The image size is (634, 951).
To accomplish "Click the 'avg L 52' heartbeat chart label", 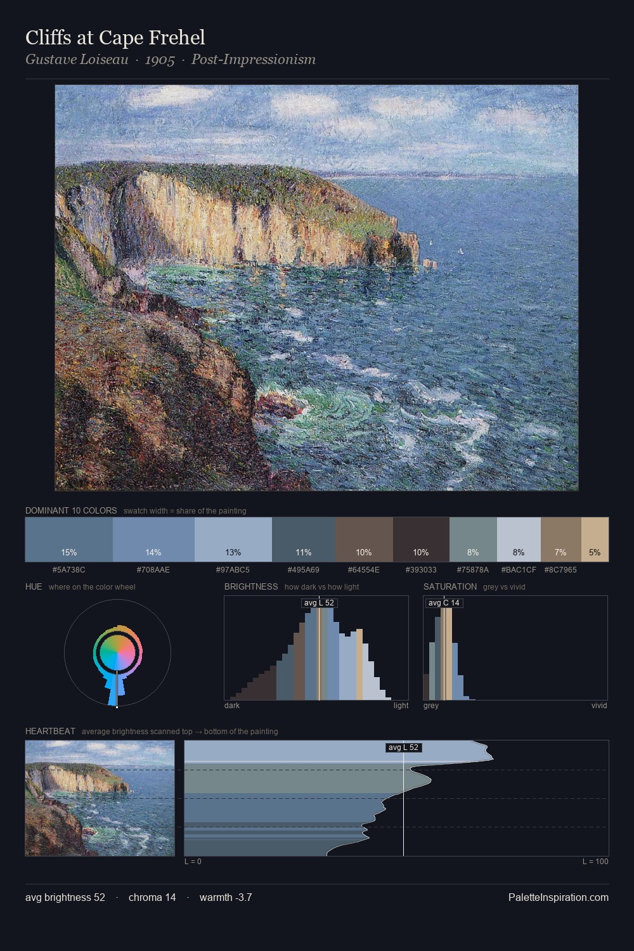I will pos(403,747).
